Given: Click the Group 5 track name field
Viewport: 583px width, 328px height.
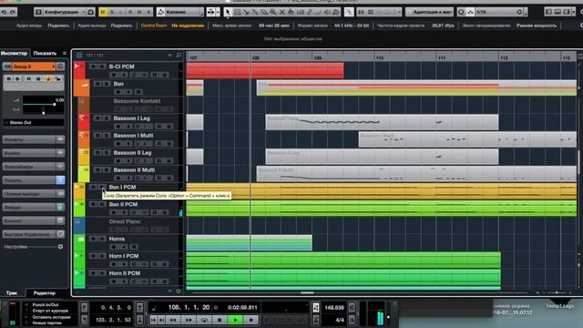Looking at the screenshot, I should click(x=34, y=67).
